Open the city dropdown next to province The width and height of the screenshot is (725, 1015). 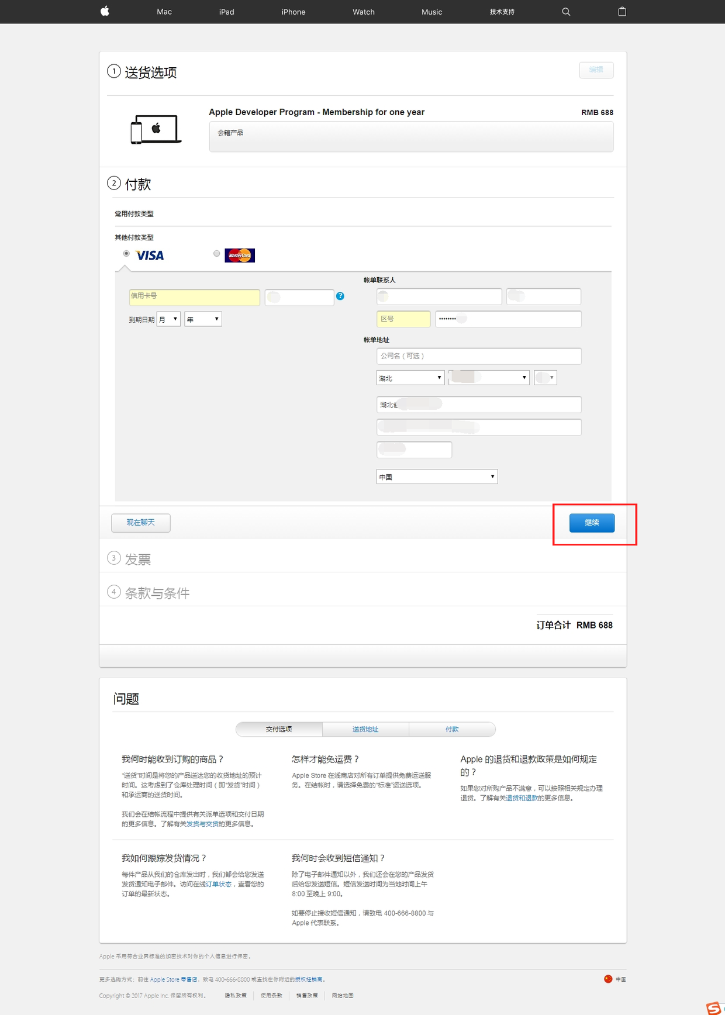[x=489, y=378]
